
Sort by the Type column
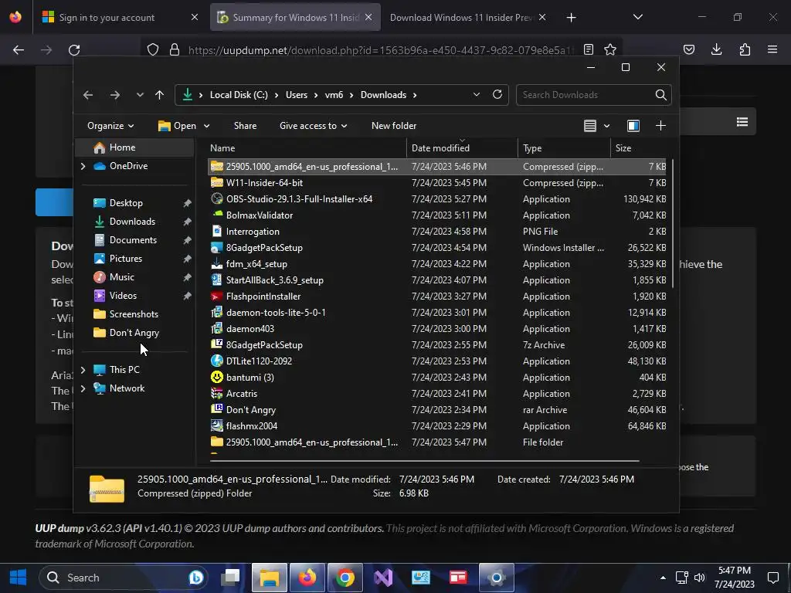point(564,147)
